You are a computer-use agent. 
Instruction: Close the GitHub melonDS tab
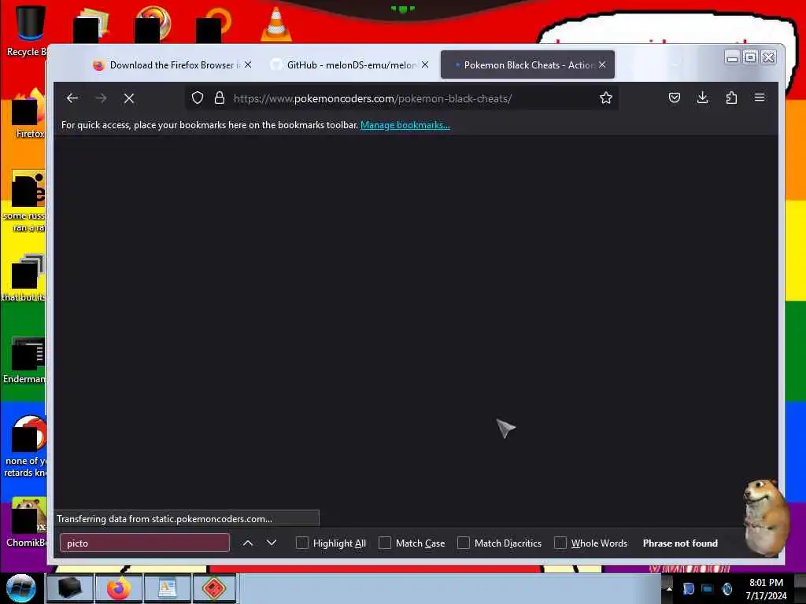pos(425,64)
